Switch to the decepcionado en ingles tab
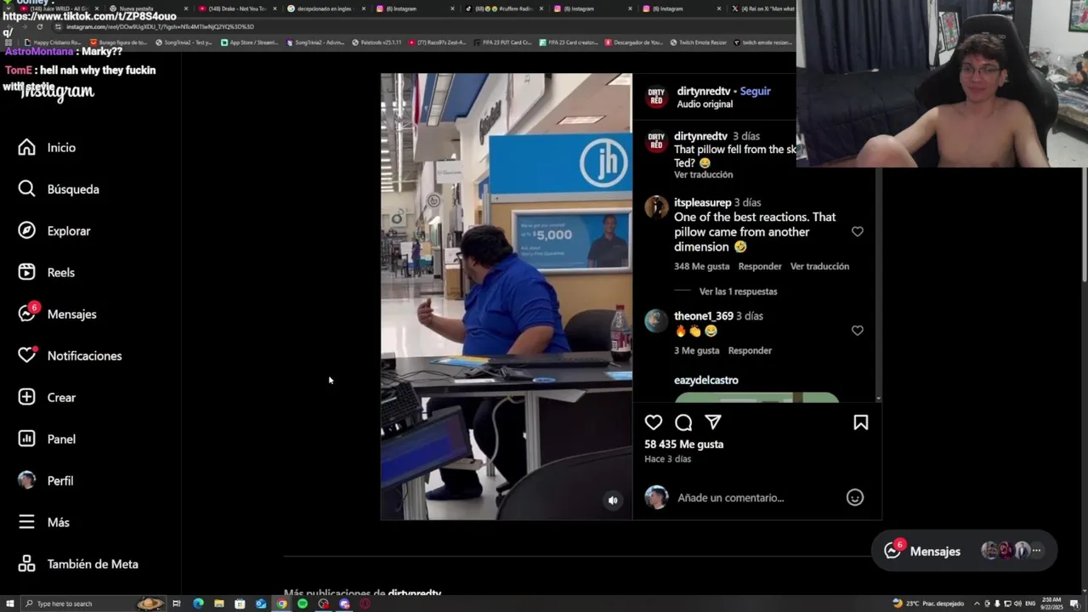This screenshot has width=1088, height=612. 325,8
